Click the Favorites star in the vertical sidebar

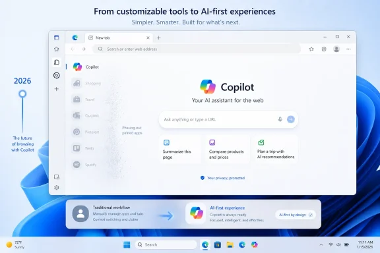pos(57,49)
